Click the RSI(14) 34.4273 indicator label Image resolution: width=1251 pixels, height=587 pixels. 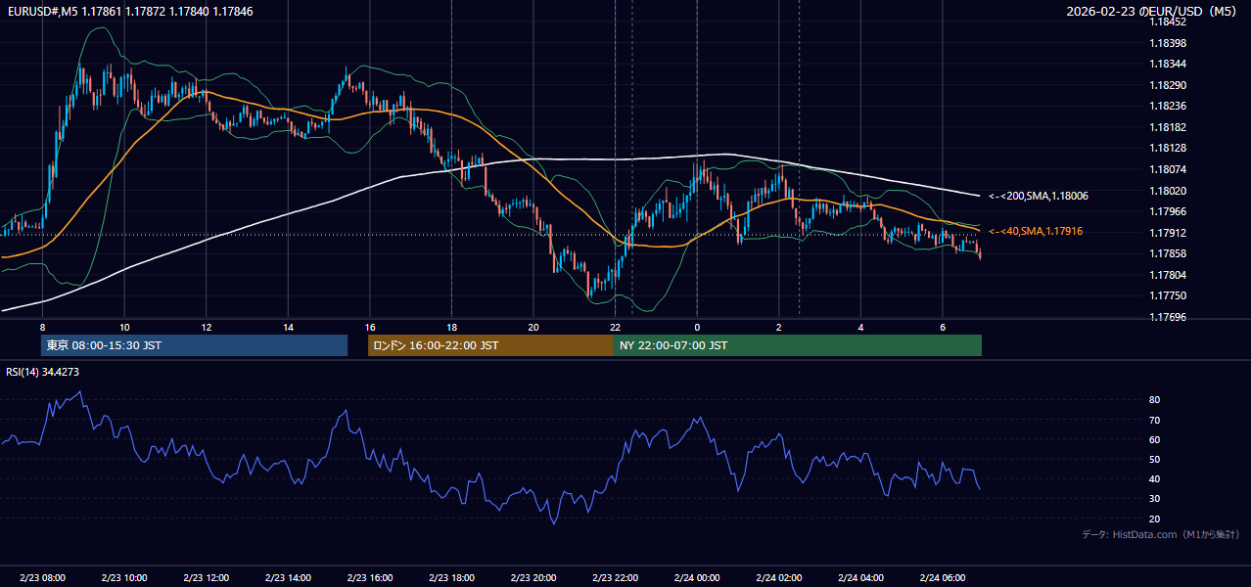click(43, 372)
